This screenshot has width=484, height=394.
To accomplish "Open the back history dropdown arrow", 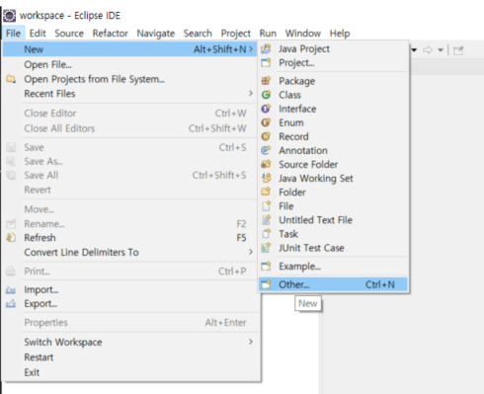I will (414, 50).
